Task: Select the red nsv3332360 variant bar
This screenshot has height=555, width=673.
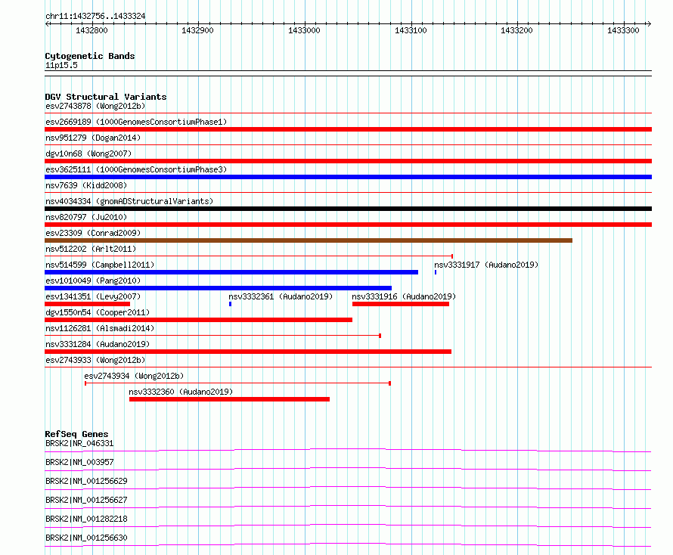Action: coord(230,399)
